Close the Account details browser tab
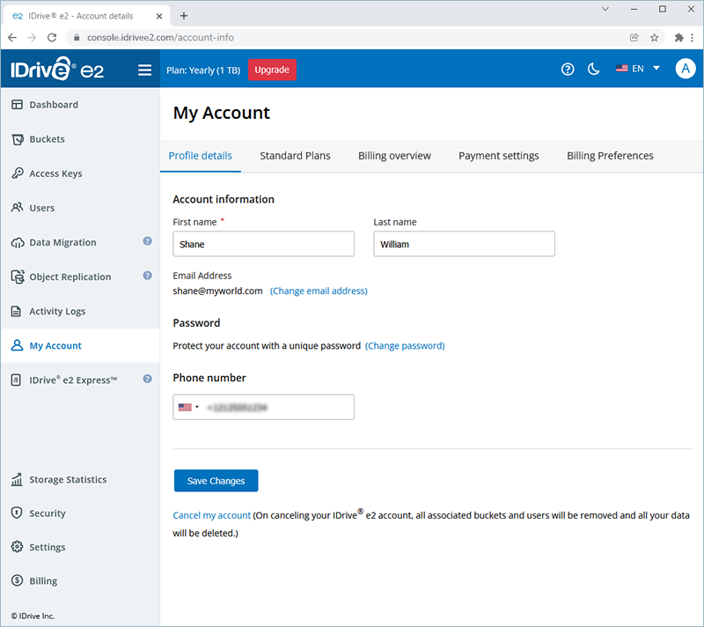Viewport: 704px width, 627px height. point(159,16)
